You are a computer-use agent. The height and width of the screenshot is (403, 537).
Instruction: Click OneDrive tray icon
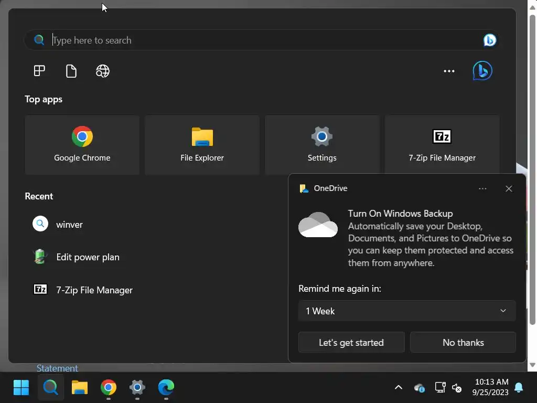tap(420, 388)
